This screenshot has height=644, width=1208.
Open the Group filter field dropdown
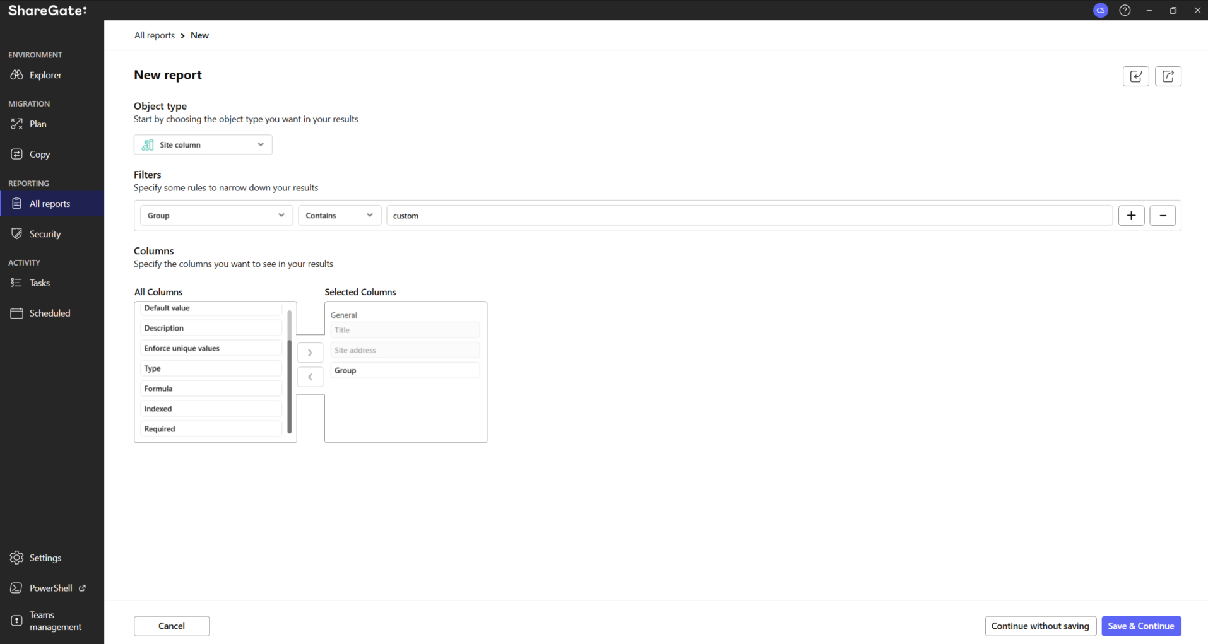tap(216, 216)
